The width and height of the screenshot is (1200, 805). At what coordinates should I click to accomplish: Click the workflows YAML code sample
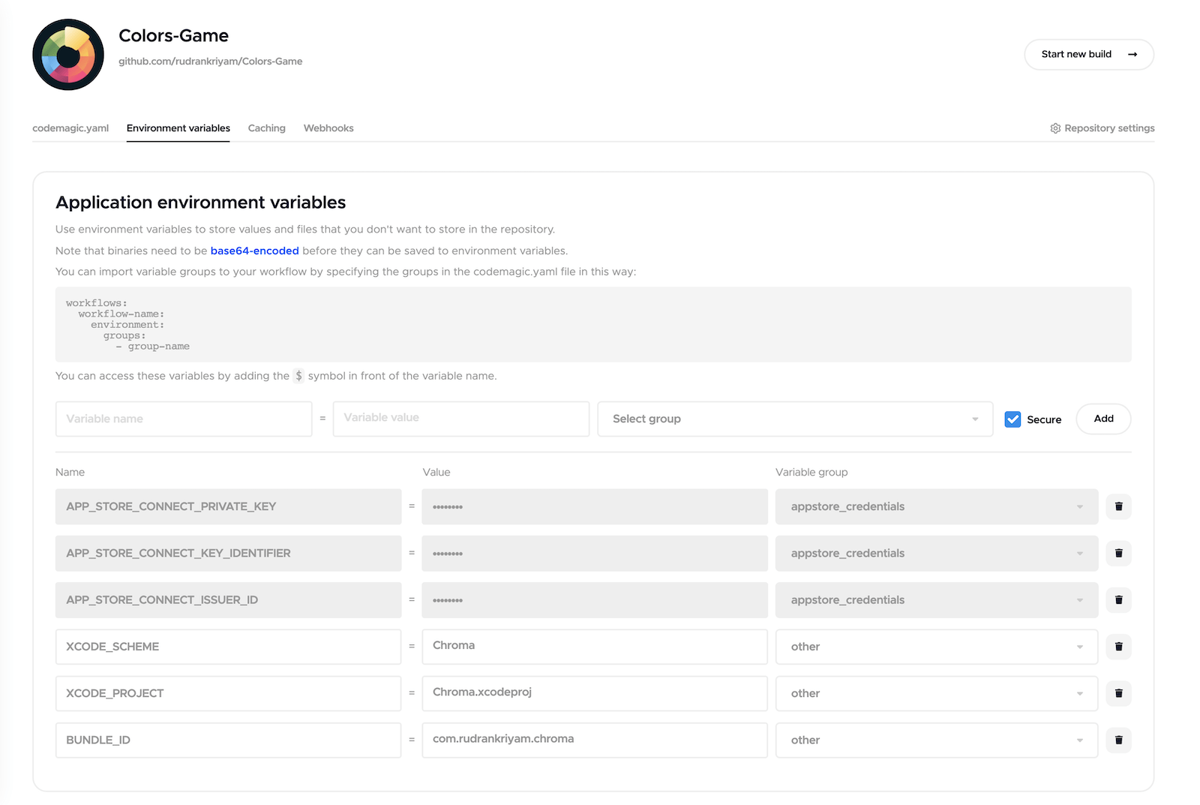[x=593, y=324]
